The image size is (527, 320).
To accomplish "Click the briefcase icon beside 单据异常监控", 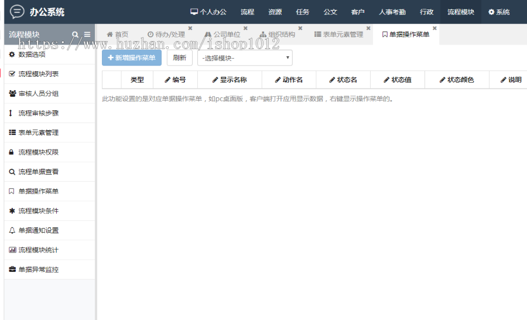I will (x=12, y=269).
